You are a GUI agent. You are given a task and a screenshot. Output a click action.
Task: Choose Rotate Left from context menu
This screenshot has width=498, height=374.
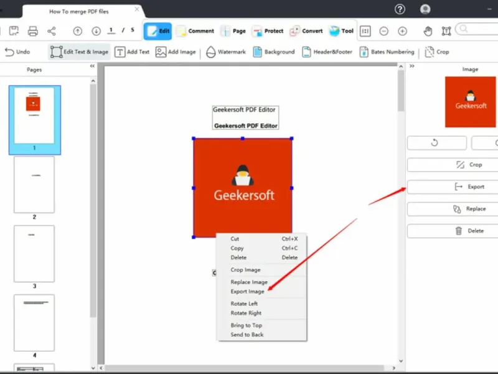[261, 304]
